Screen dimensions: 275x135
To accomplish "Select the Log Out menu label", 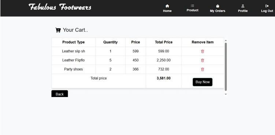I will click(267, 11).
